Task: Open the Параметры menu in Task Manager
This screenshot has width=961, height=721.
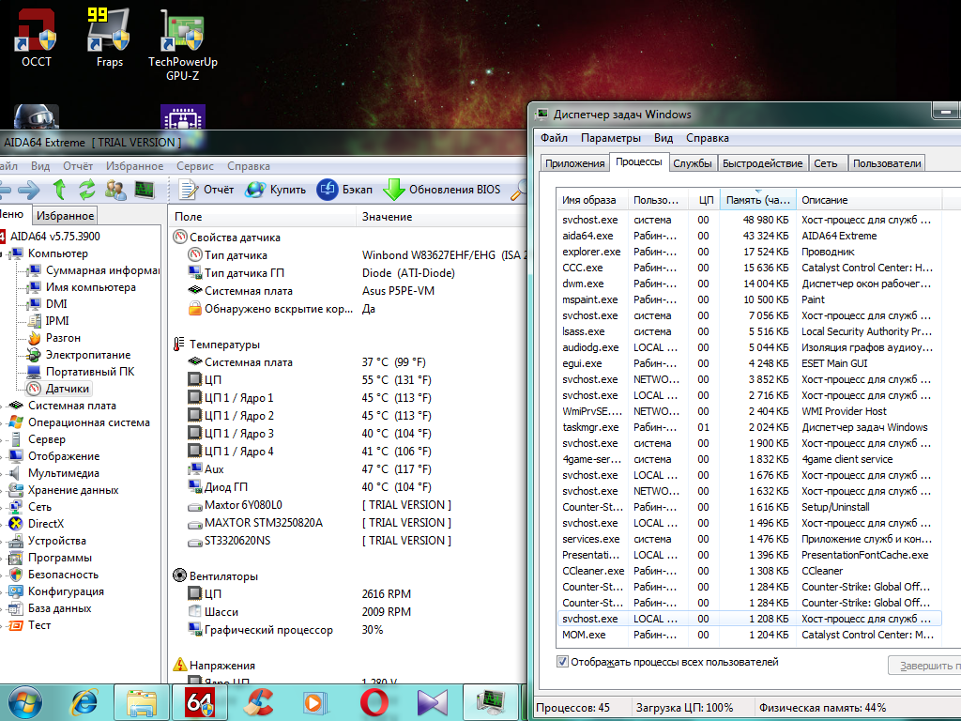Action: [x=610, y=138]
